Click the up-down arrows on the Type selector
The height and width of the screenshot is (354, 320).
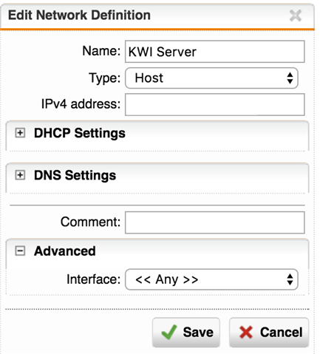290,78
